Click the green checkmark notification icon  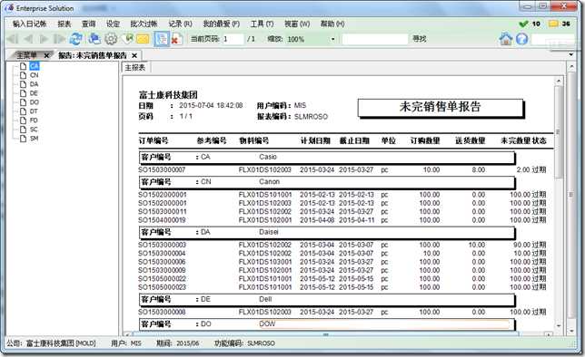click(523, 24)
